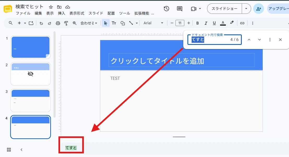Viewport: 289px width, 157px height.
Task: Click the document search field てすと
Action: 214,40
